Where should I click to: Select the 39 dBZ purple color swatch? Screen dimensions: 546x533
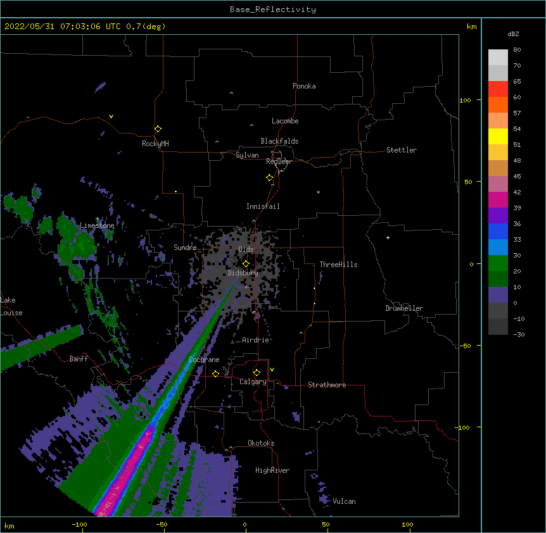click(498, 215)
